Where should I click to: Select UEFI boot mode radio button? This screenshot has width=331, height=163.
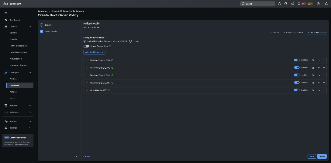pos(85,41)
